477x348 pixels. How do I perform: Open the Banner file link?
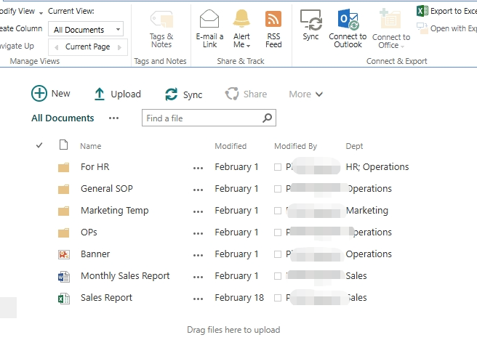point(95,254)
